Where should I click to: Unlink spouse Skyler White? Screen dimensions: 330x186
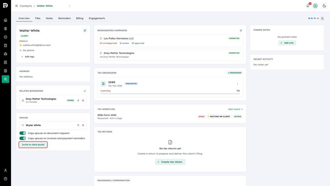click(x=78, y=125)
